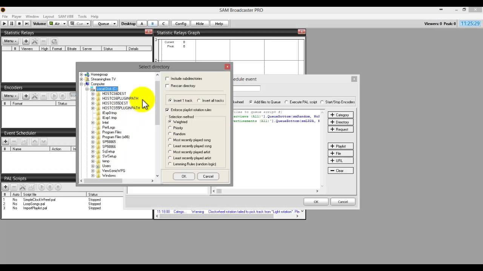The height and width of the screenshot is (271, 483).
Task: Choose the Priority selection method
Action: pos(170,128)
